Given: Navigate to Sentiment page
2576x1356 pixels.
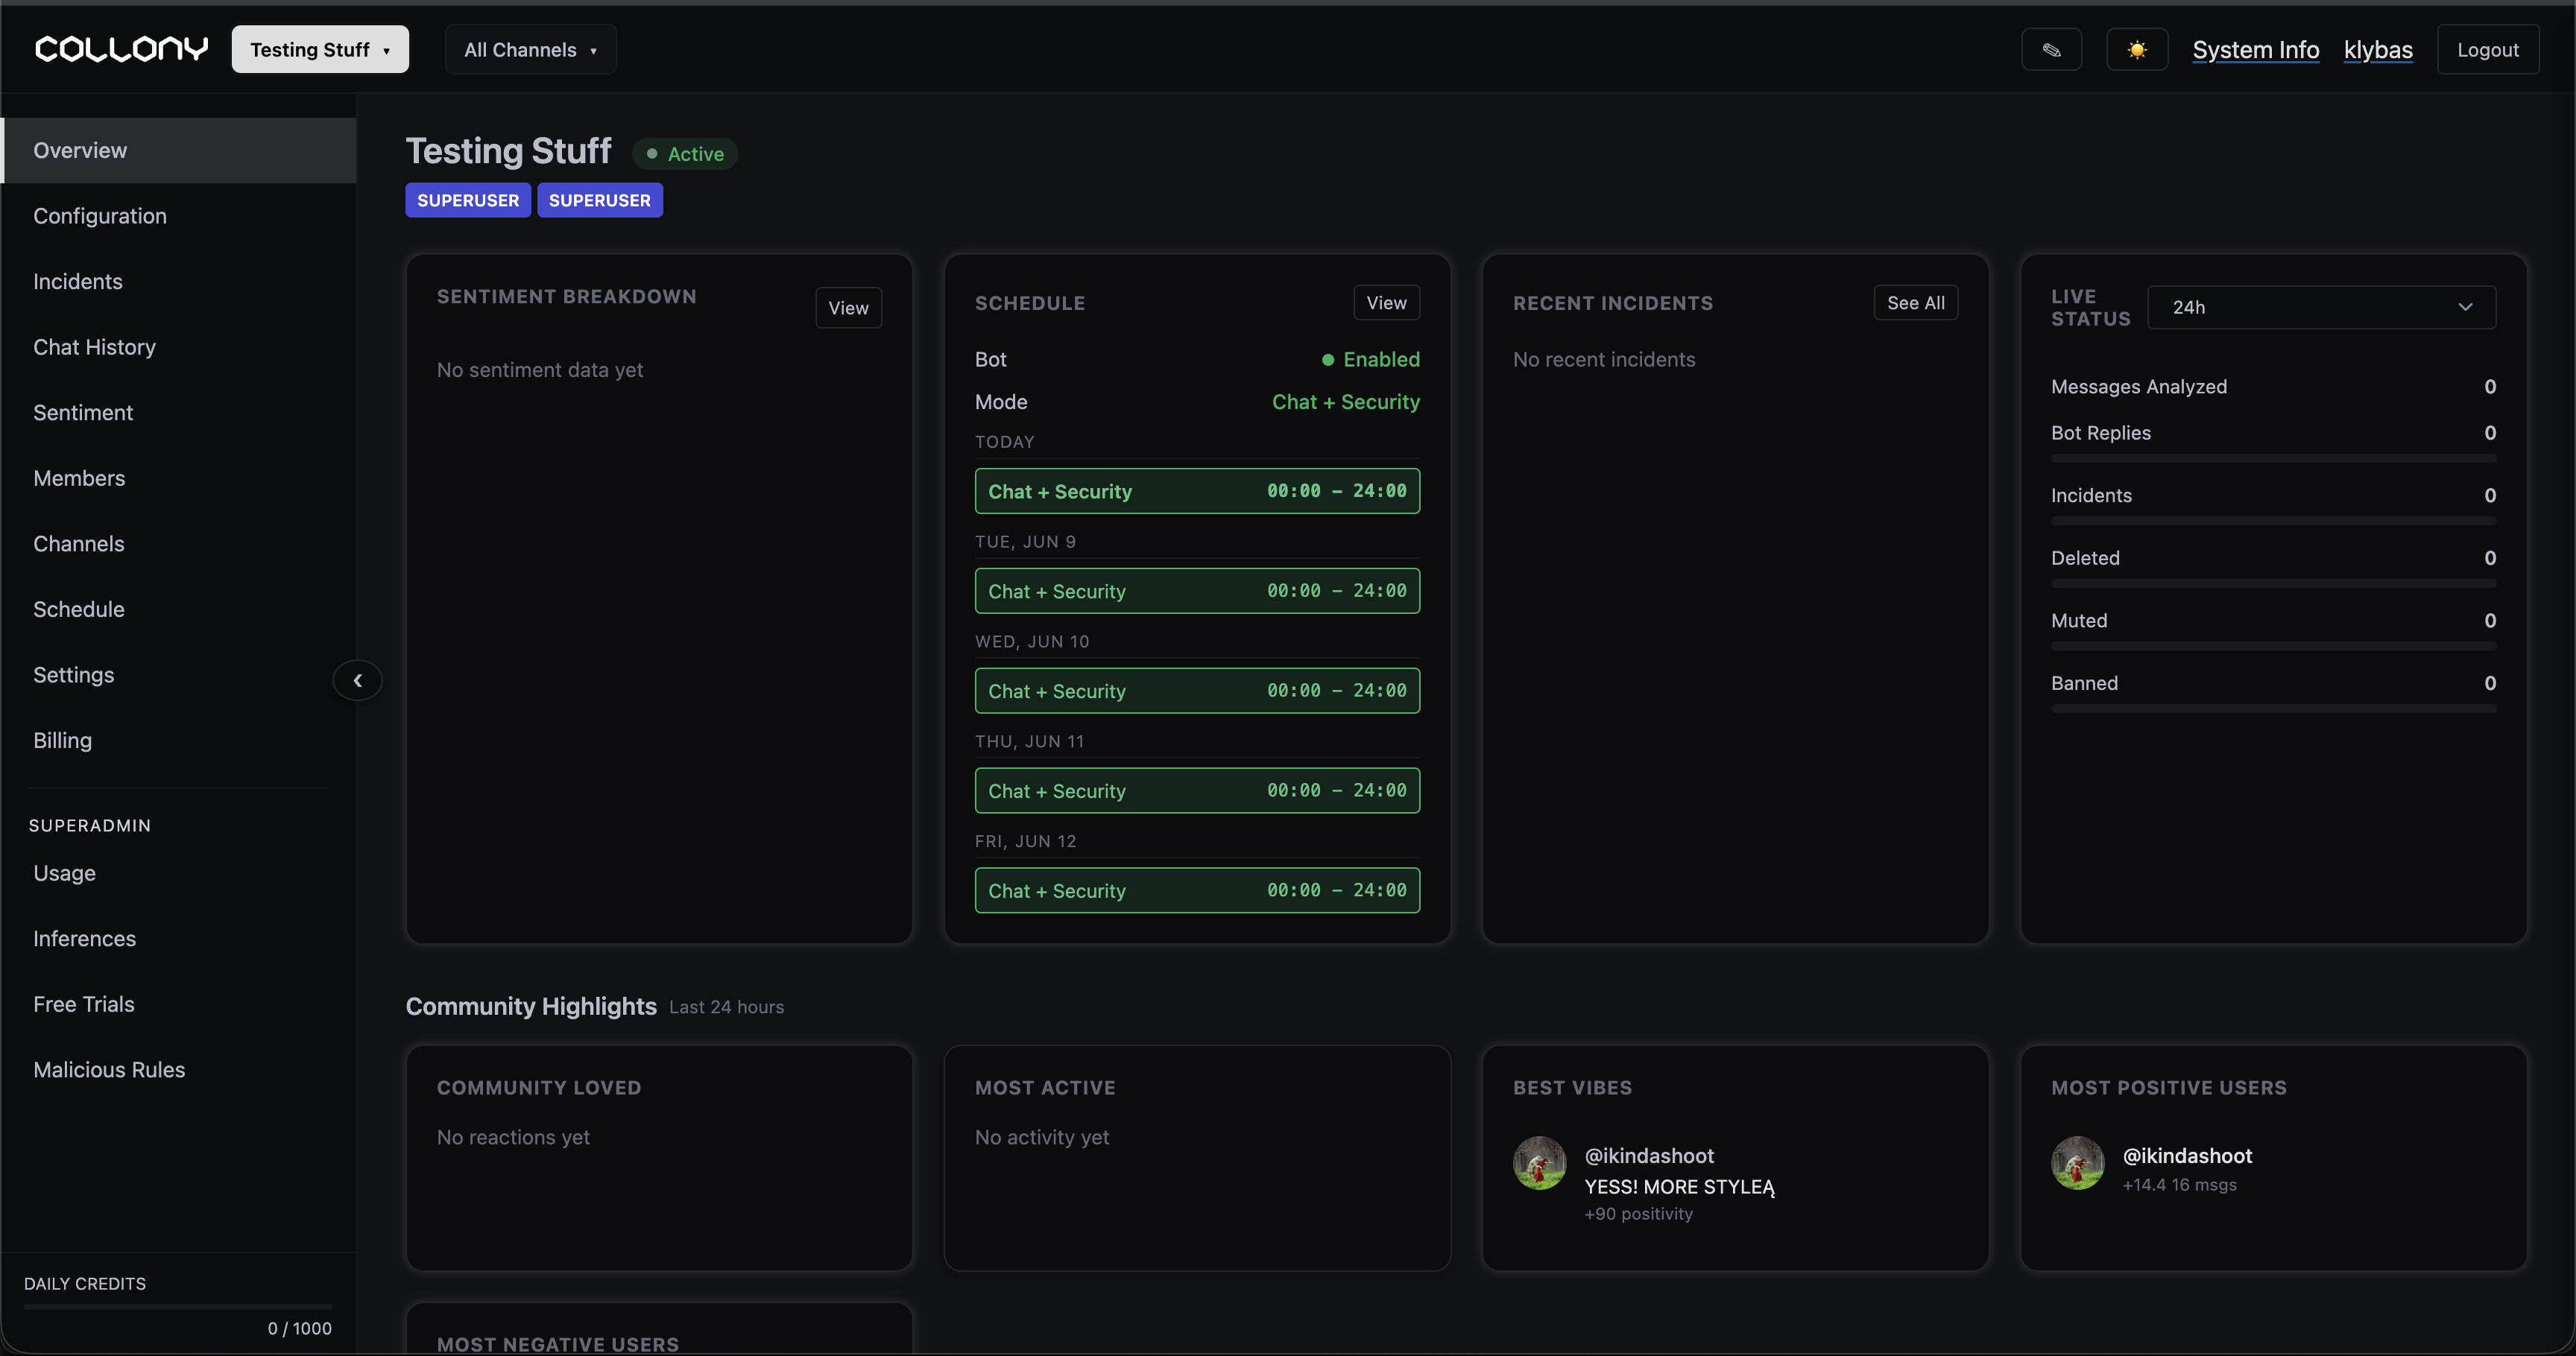Looking at the screenshot, I should coord(178,413).
